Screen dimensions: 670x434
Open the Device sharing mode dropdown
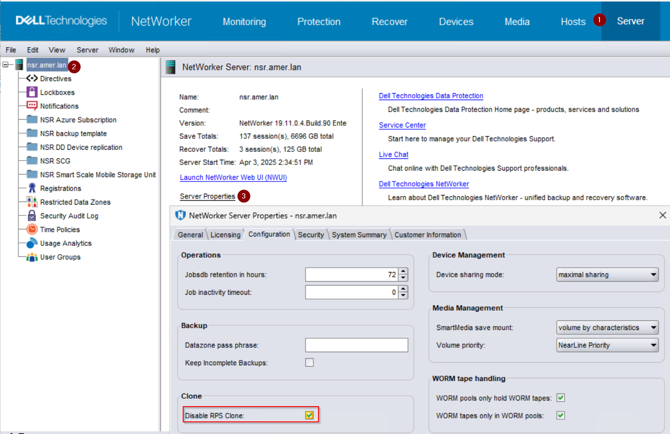coord(607,274)
